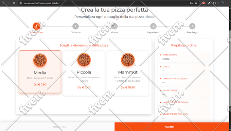Click the INGREDIENTI ESCLUSIVI summary row
Viewport: 231px width, 131px height.
pyautogui.click(x=184, y=116)
